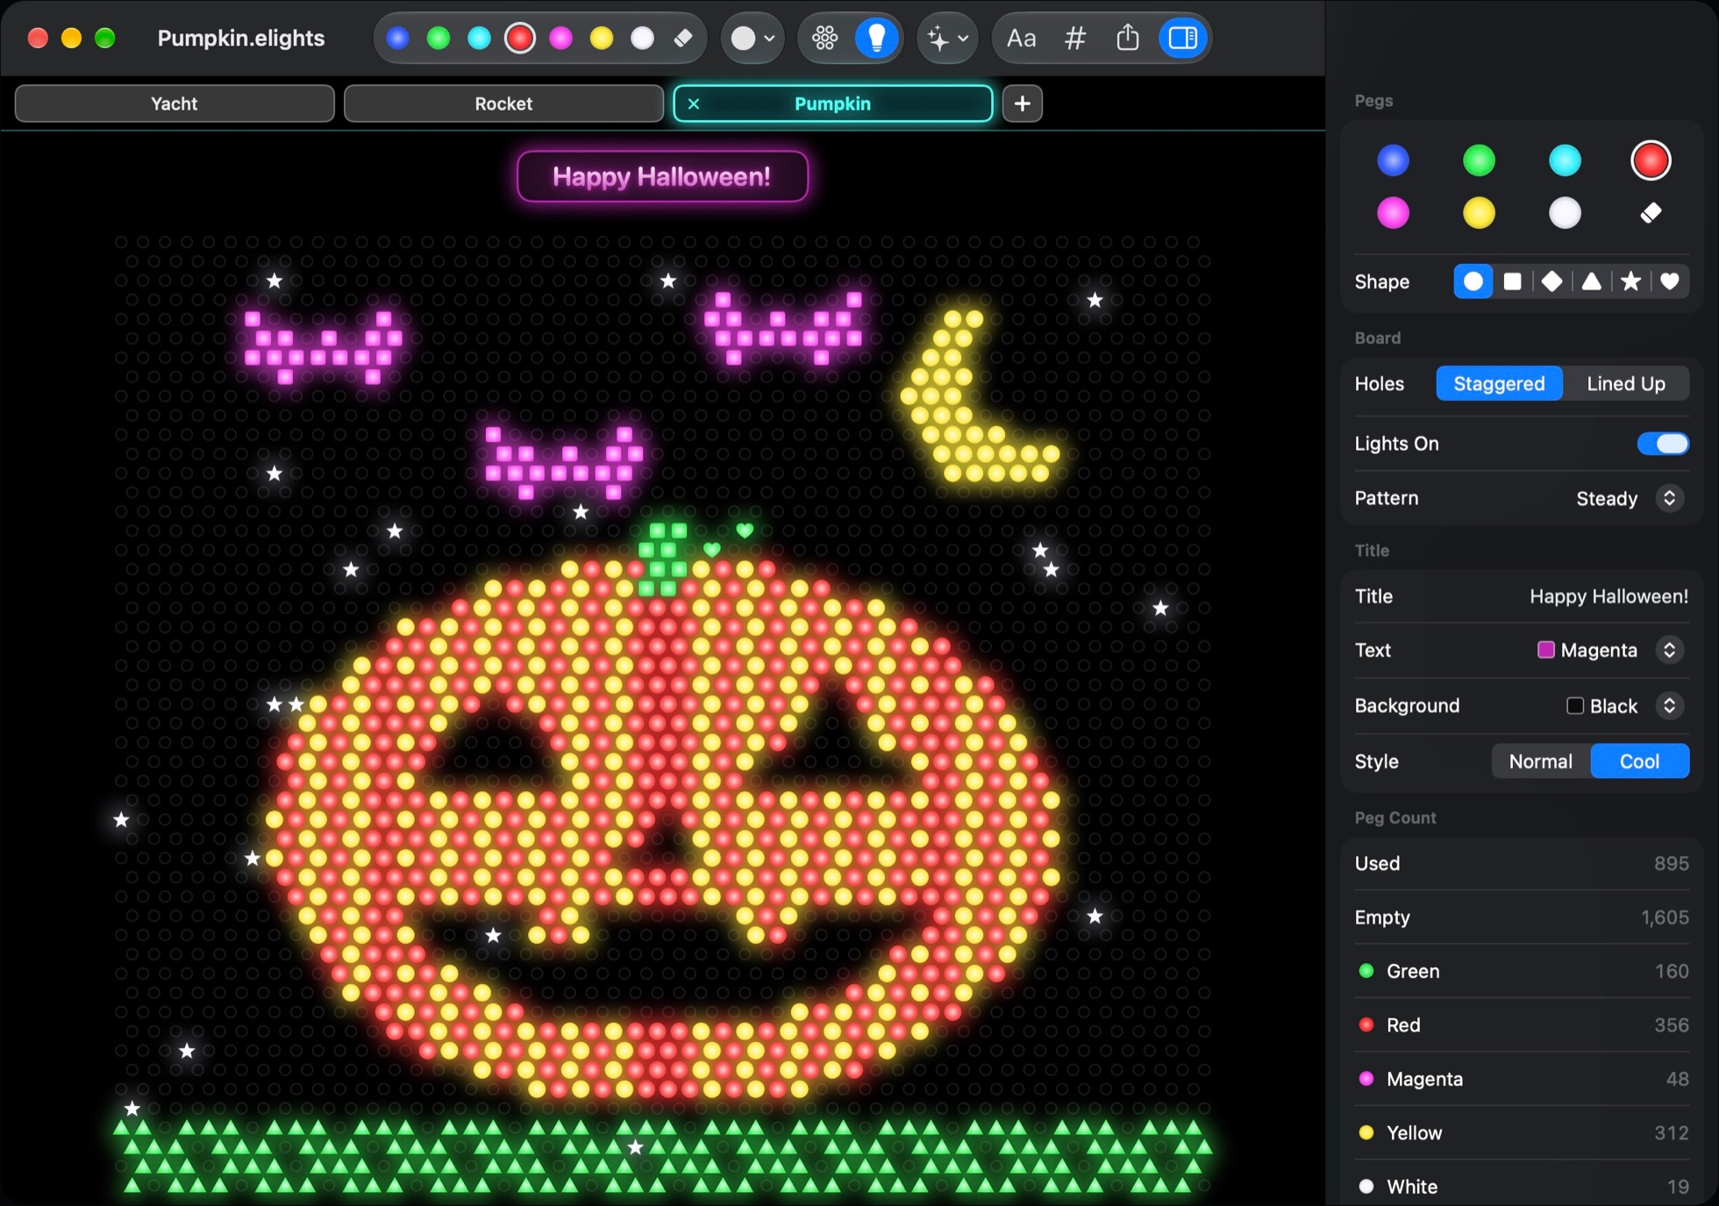Image resolution: width=1719 pixels, height=1206 pixels.
Task: Edit the Title field Happy Halloween!
Action: (x=1608, y=596)
